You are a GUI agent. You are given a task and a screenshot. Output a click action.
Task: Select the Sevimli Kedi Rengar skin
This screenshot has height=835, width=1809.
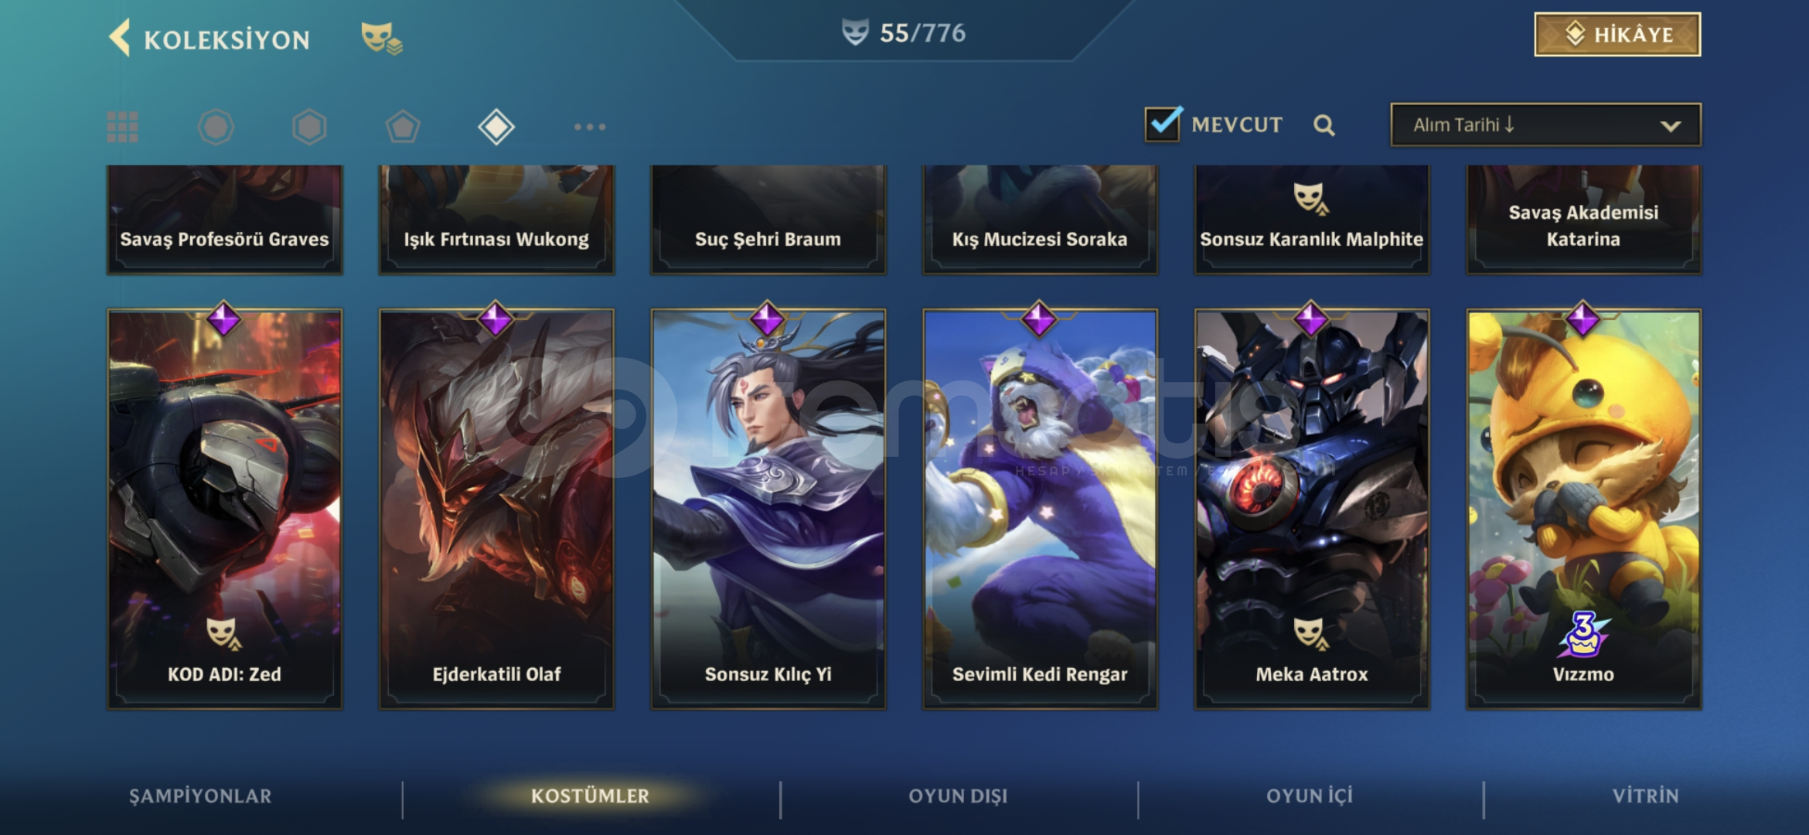click(1040, 509)
